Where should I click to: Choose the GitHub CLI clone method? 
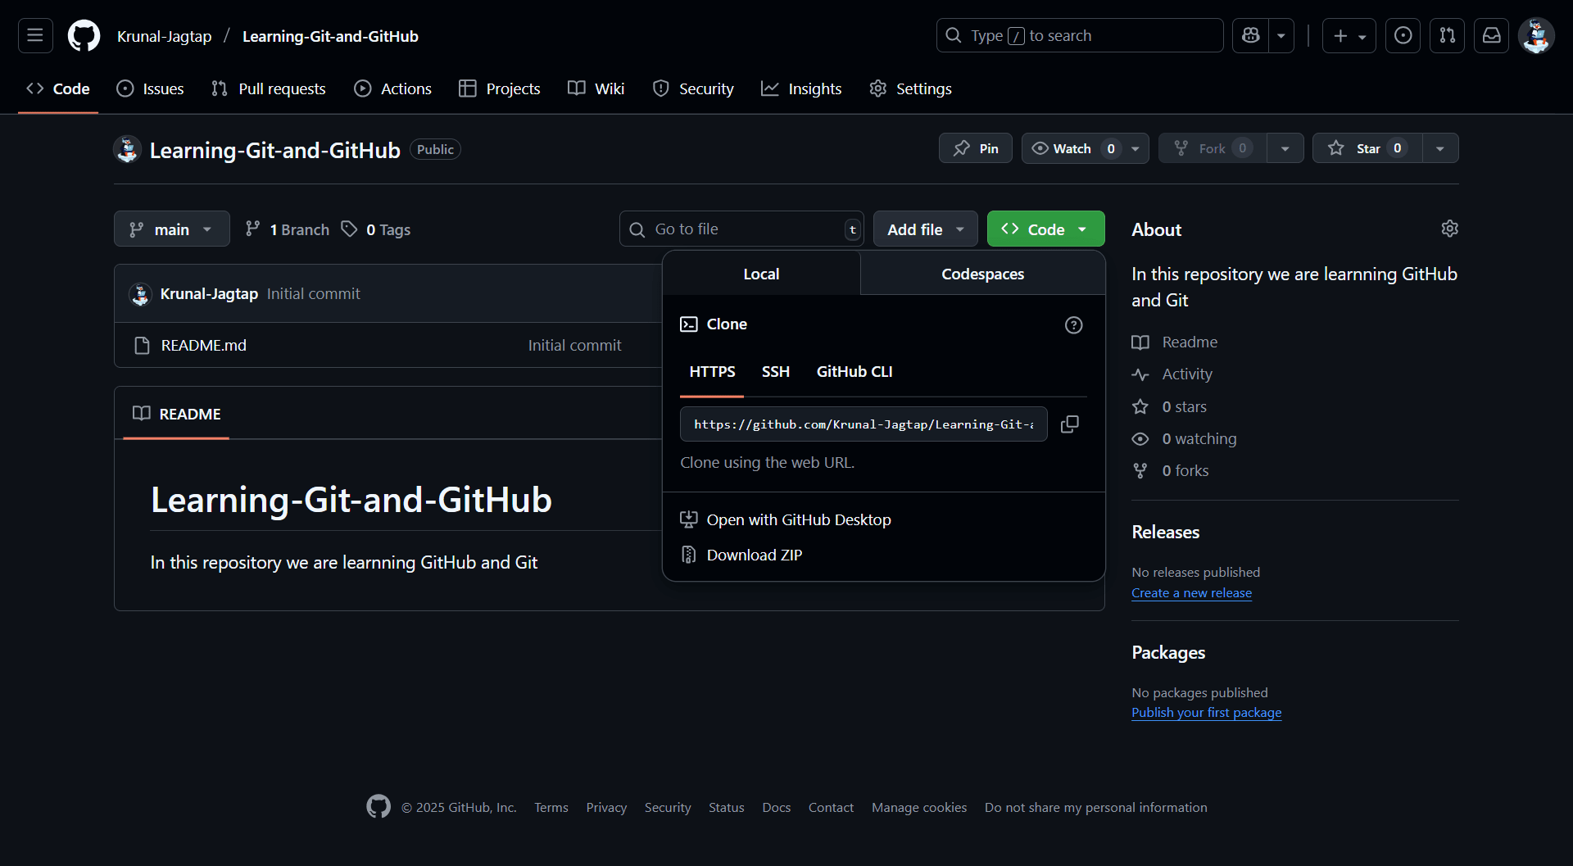pyautogui.click(x=854, y=372)
